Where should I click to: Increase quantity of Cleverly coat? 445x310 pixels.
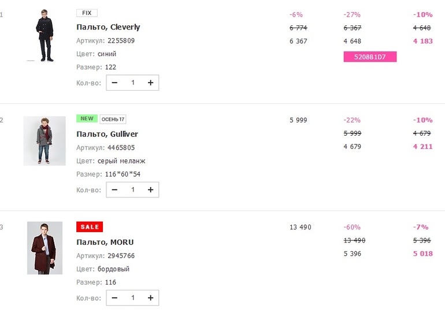150,83
